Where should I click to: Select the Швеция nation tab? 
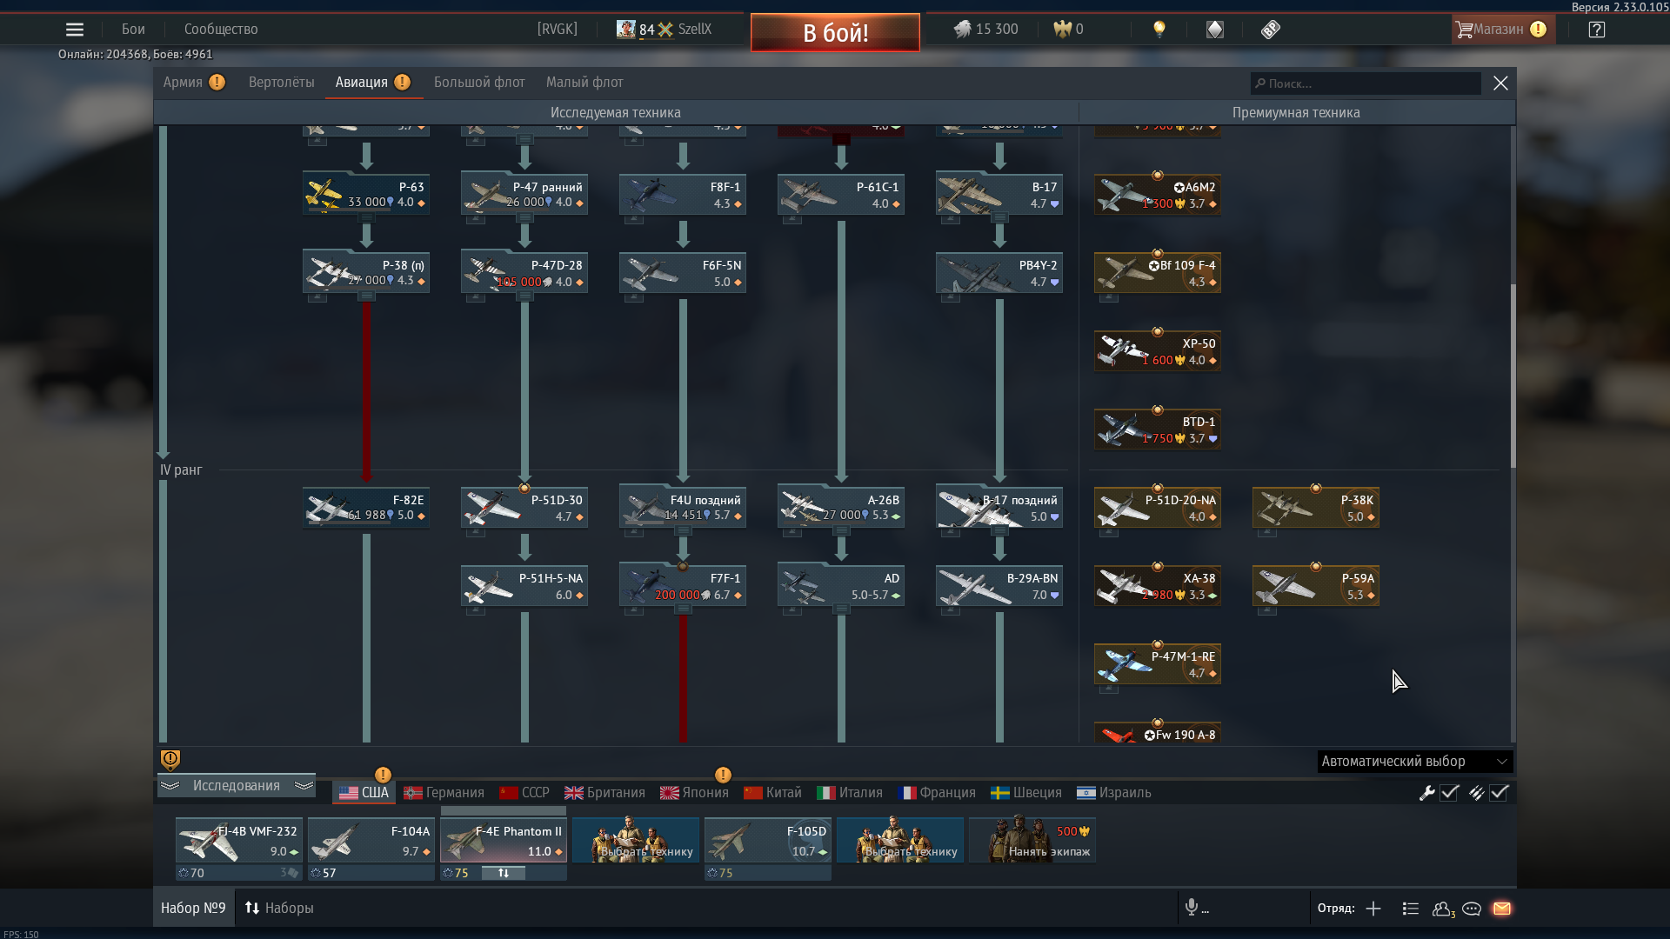point(1026,793)
